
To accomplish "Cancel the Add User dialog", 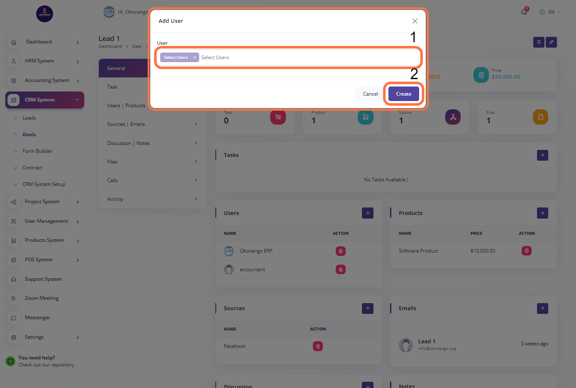I will [x=370, y=94].
